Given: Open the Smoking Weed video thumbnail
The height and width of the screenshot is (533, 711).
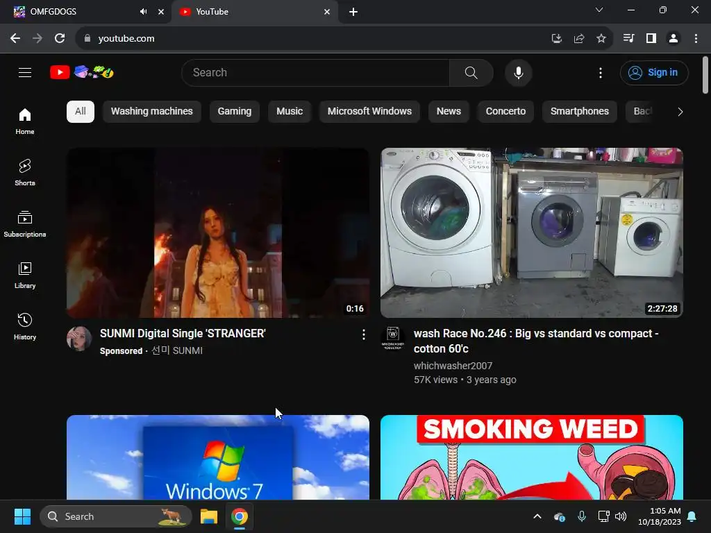Looking at the screenshot, I should pos(531,457).
